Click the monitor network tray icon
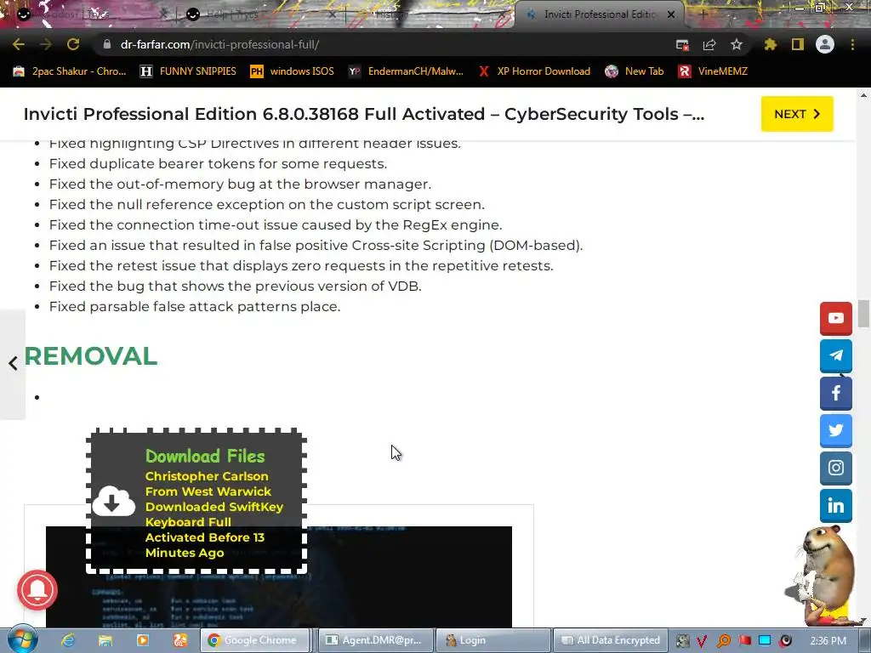Screen dimensions: 871x653 tap(765, 641)
